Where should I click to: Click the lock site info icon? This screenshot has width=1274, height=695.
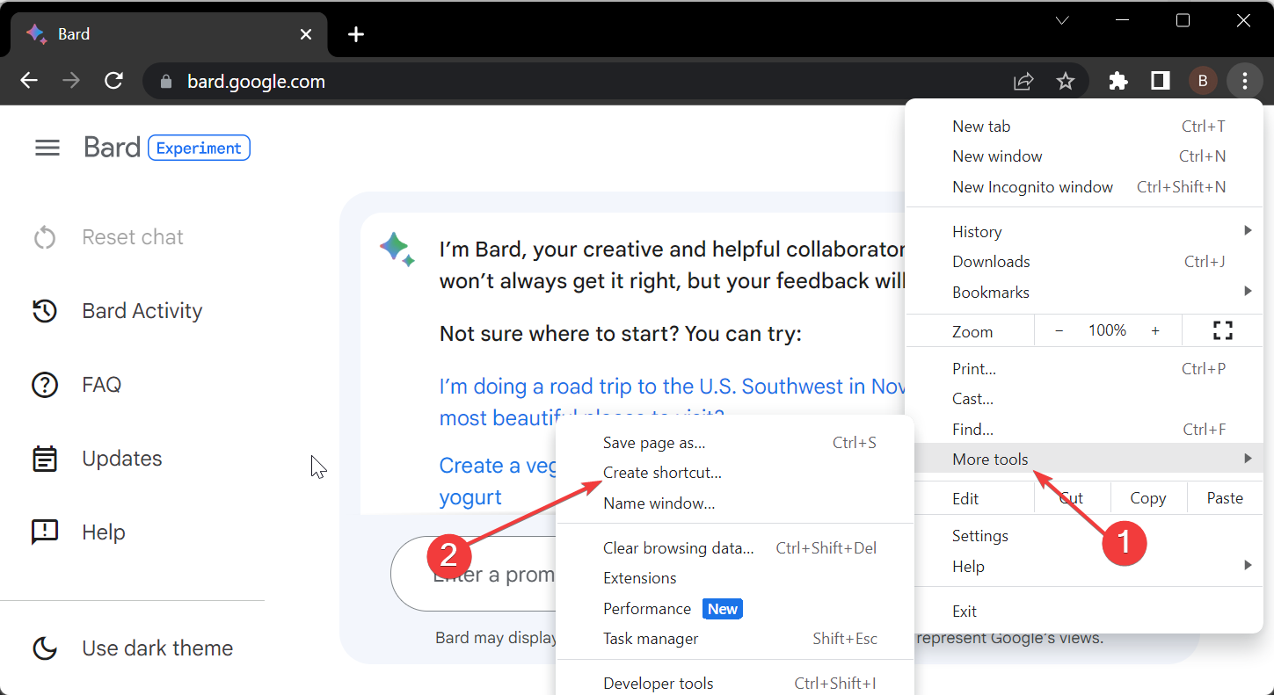point(165,81)
